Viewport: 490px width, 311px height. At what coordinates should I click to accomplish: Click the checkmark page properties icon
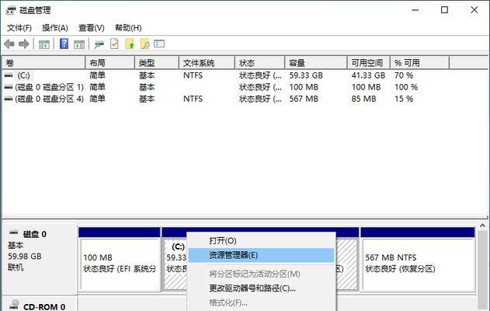114,44
